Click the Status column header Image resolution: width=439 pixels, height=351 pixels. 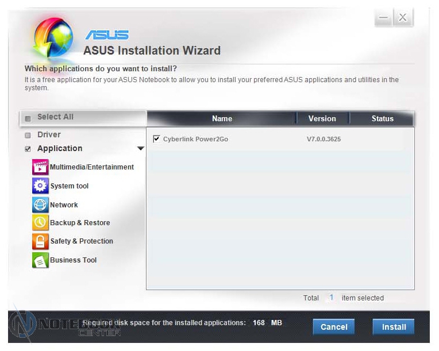click(x=382, y=119)
